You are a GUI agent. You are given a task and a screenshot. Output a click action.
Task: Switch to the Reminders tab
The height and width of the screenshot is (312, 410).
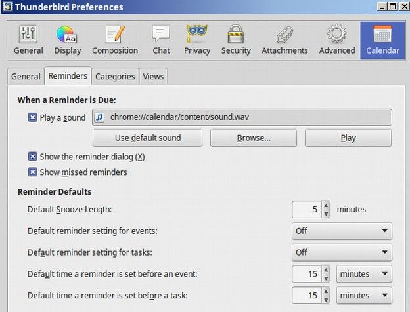[68, 76]
